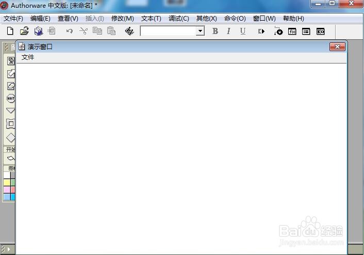
Task: Open the 修改(M) menu
Action: 123,19
